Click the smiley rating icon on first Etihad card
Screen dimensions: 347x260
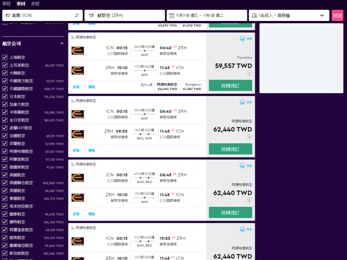click(x=242, y=39)
